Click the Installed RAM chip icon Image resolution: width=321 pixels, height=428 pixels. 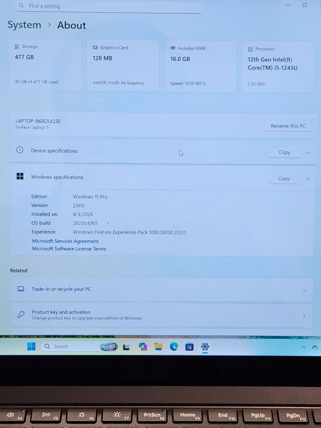[x=173, y=48]
